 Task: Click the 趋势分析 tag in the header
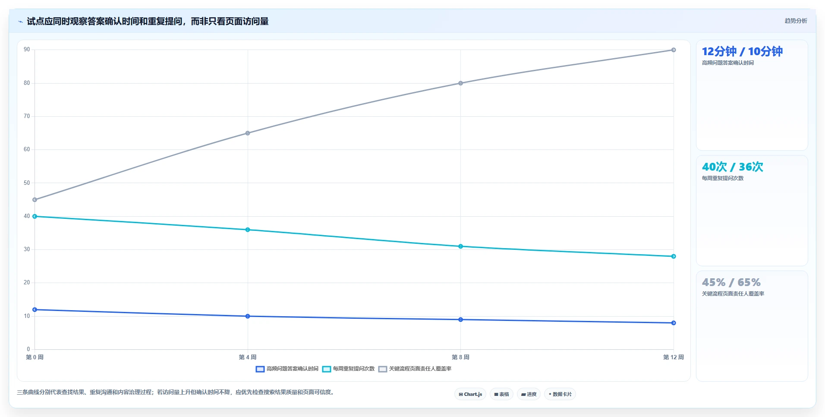point(796,21)
